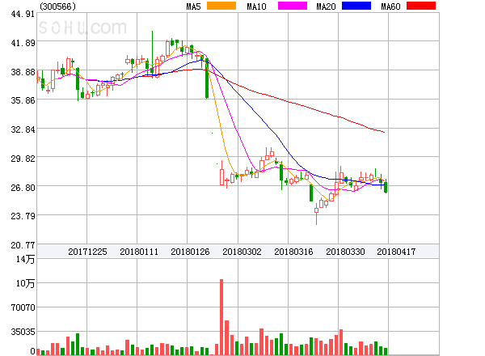This screenshot has width=485, height=356.
Task: Click the MA20 legend label
Action: 326,6
